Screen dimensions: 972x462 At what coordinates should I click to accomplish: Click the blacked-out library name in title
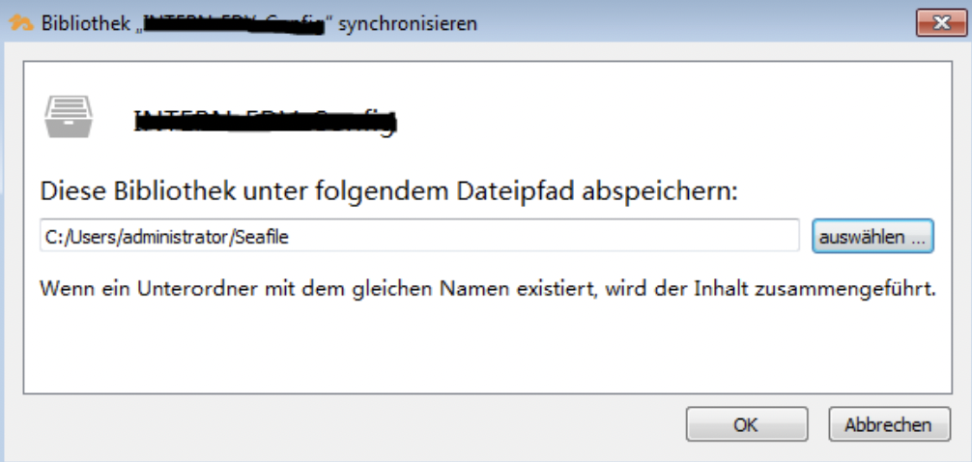(233, 23)
